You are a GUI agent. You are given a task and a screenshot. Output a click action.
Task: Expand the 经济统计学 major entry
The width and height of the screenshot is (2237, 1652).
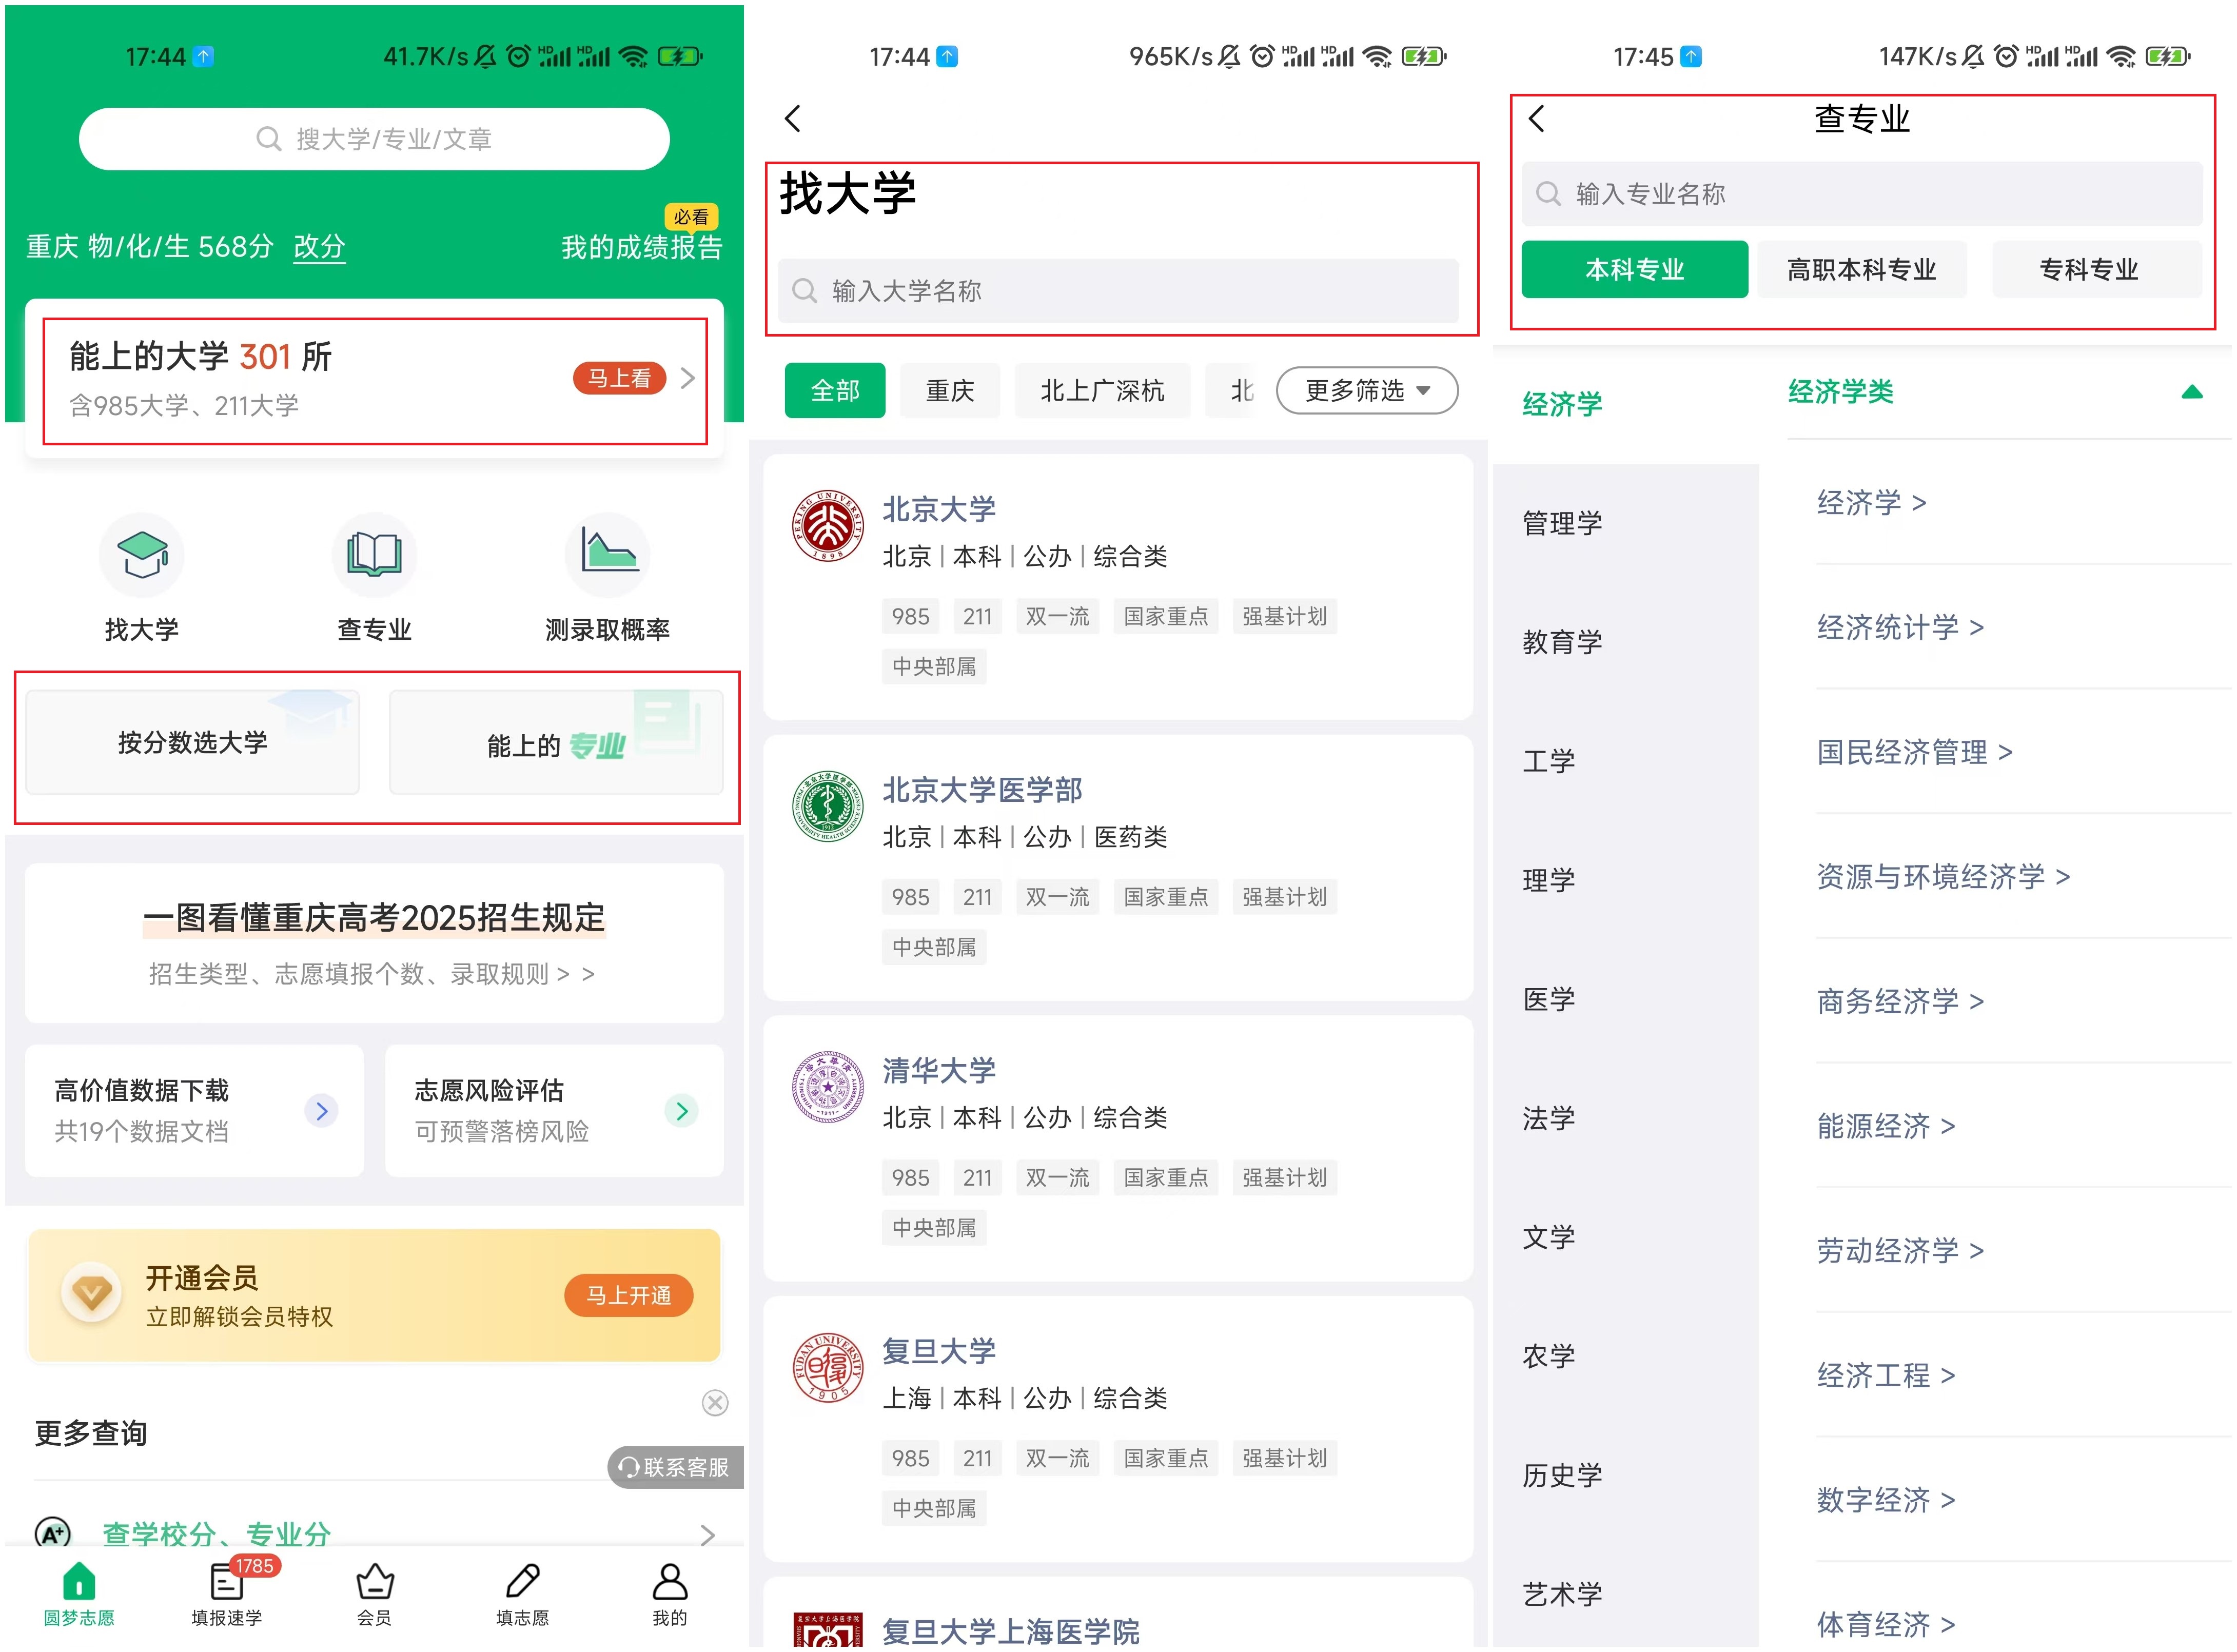click(1900, 628)
